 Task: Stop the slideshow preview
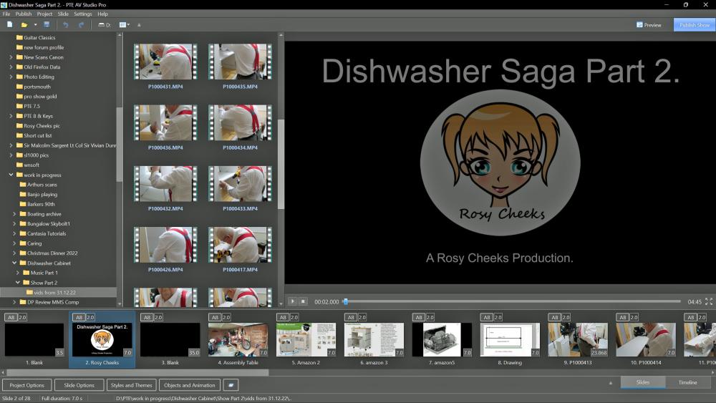303,301
